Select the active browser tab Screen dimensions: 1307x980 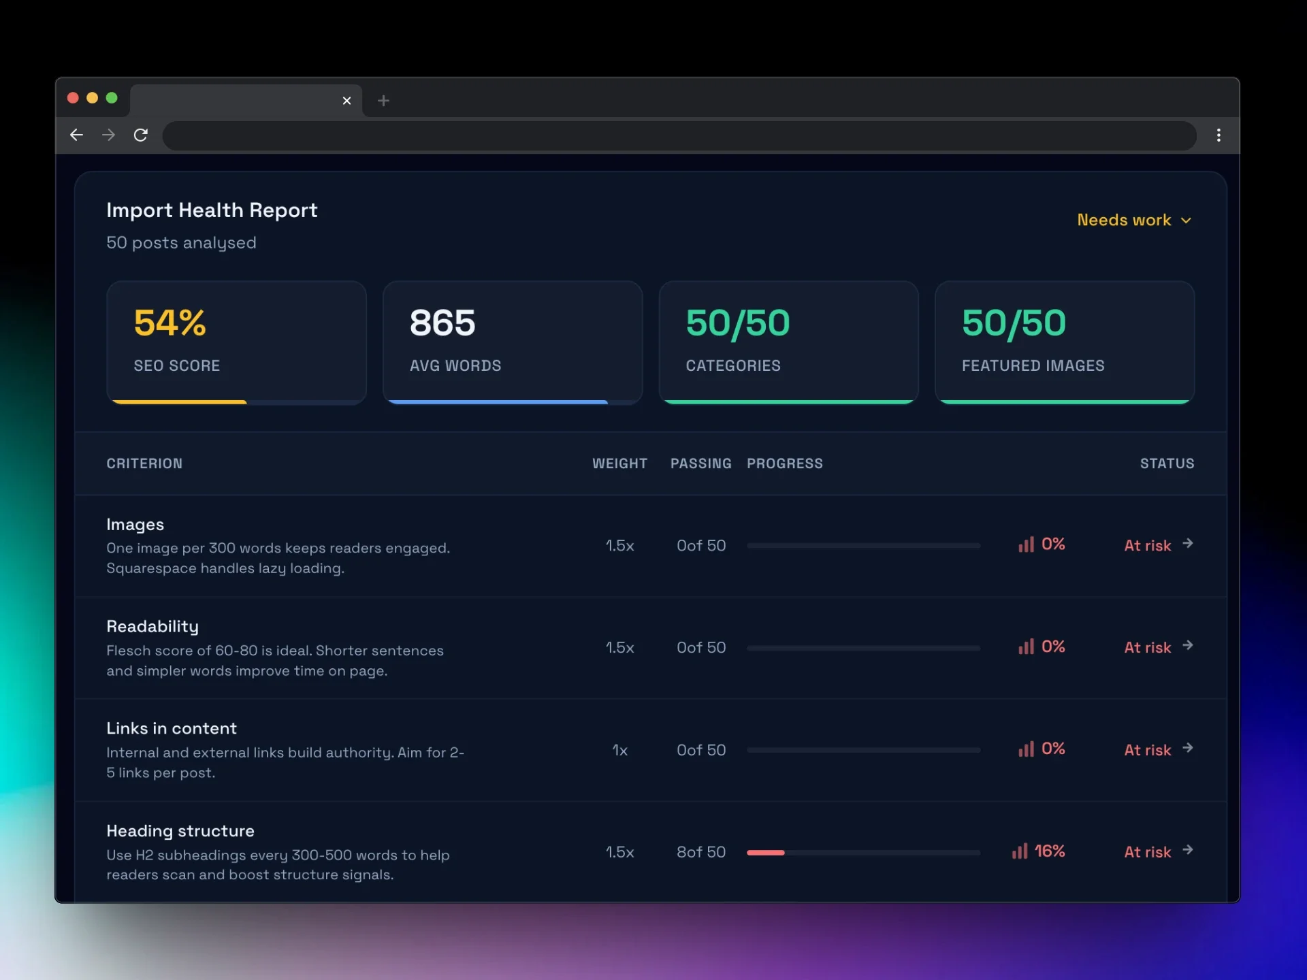tap(238, 101)
